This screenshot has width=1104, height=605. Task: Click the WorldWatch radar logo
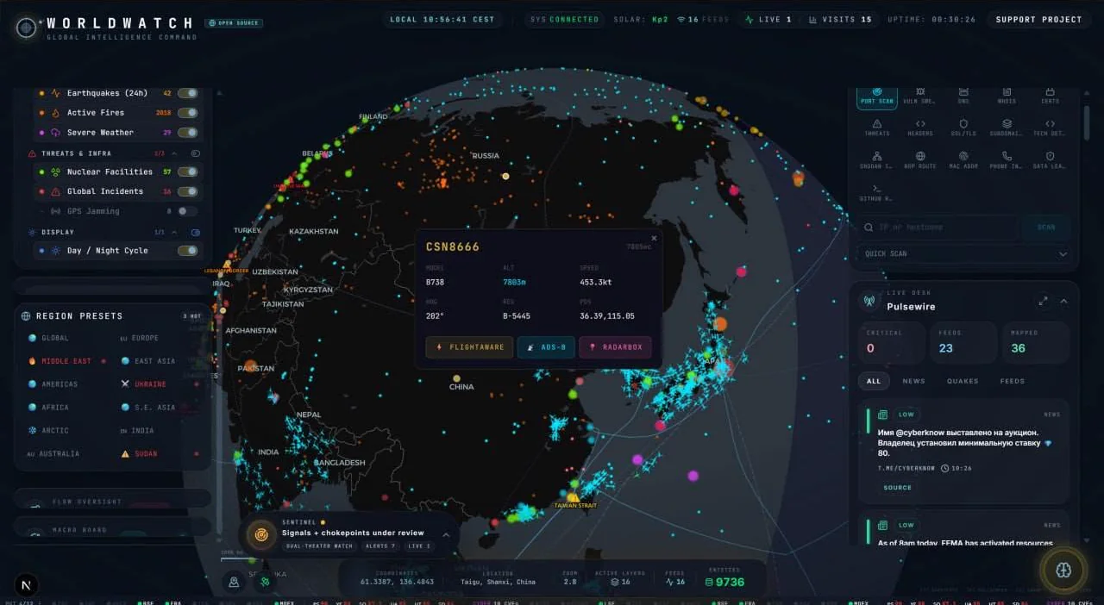(27, 28)
